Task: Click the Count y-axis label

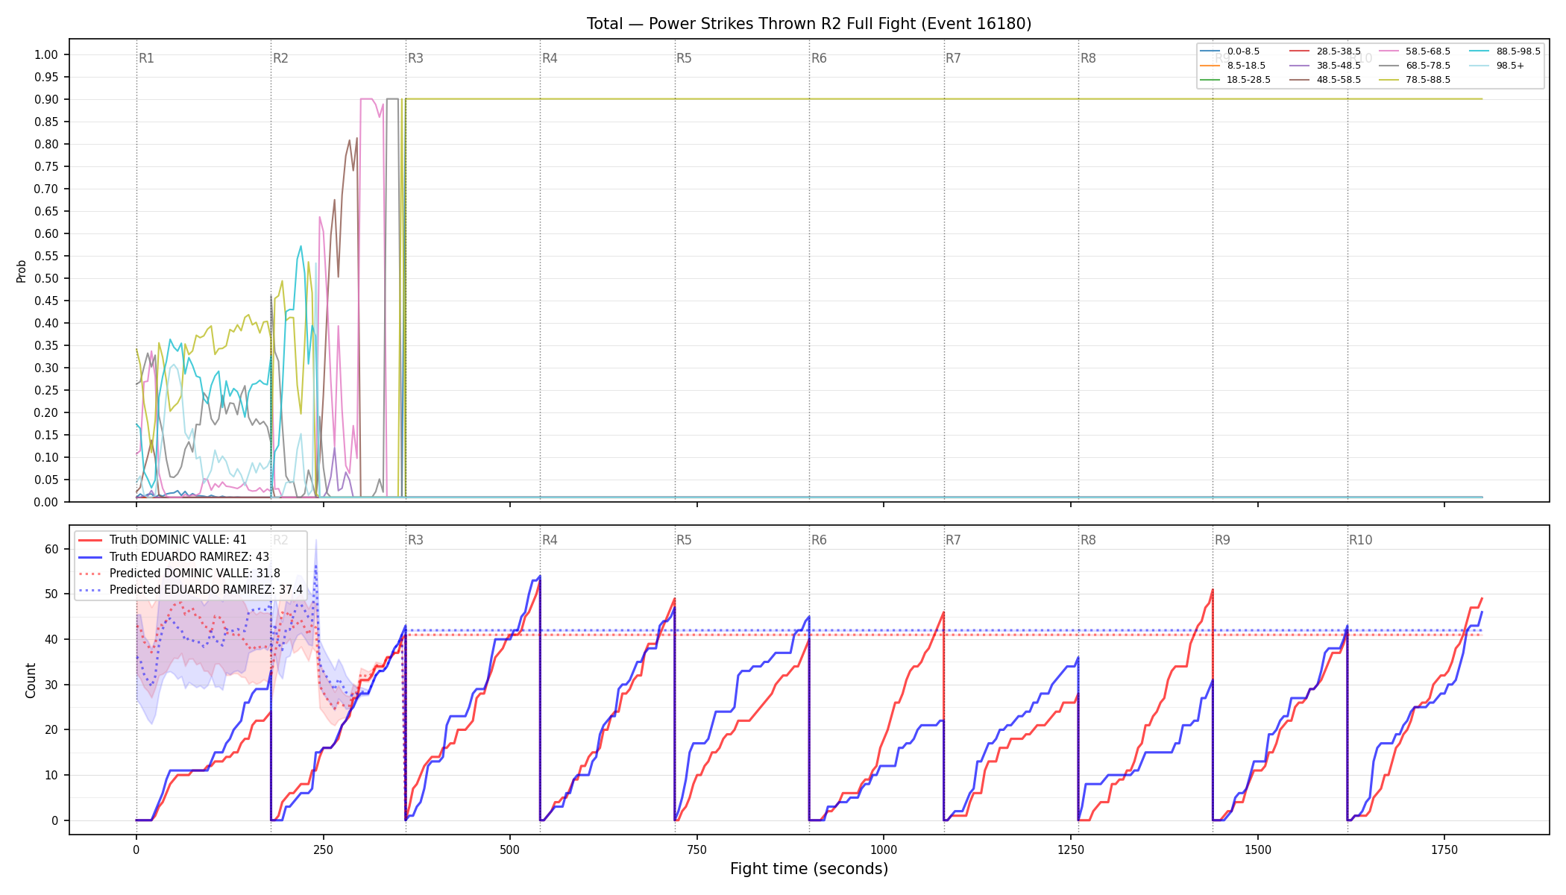Action: point(31,680)
